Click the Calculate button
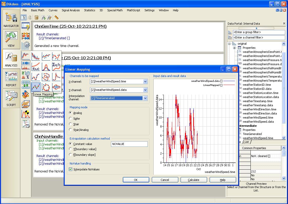This screenshot has height=204, width=288. click(x=194, y=180)
